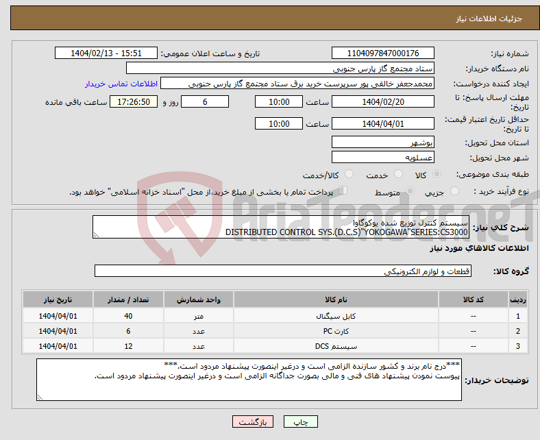Click the quantity 12 cell
Screen dimensions: 540x440
(x=128, y=346)
